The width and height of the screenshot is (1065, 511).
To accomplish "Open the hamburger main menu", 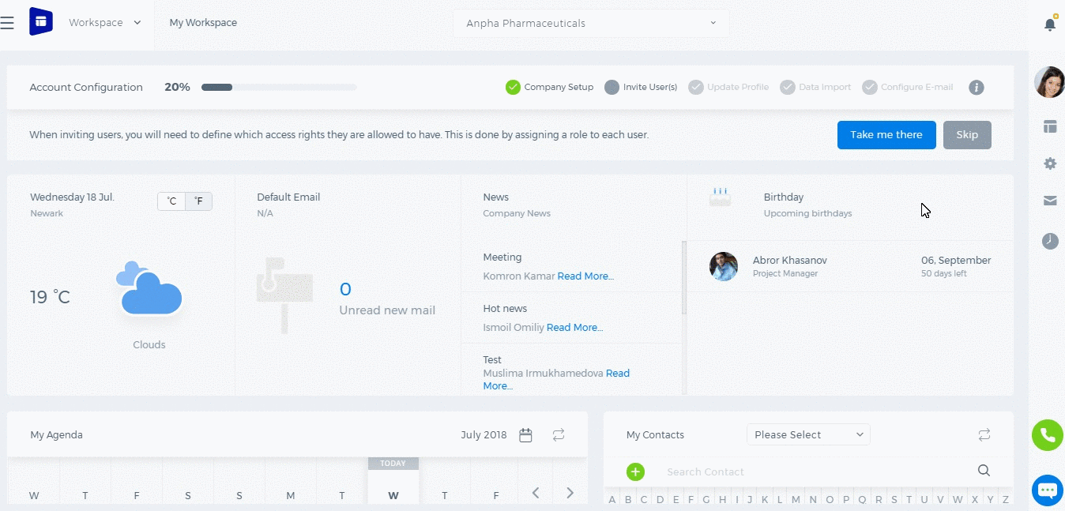I will (x=7, y=23).
